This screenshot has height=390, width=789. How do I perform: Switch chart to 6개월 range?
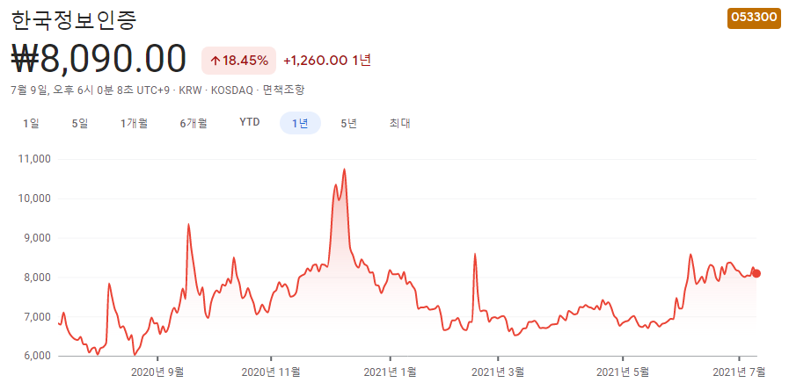click(194, 123)
